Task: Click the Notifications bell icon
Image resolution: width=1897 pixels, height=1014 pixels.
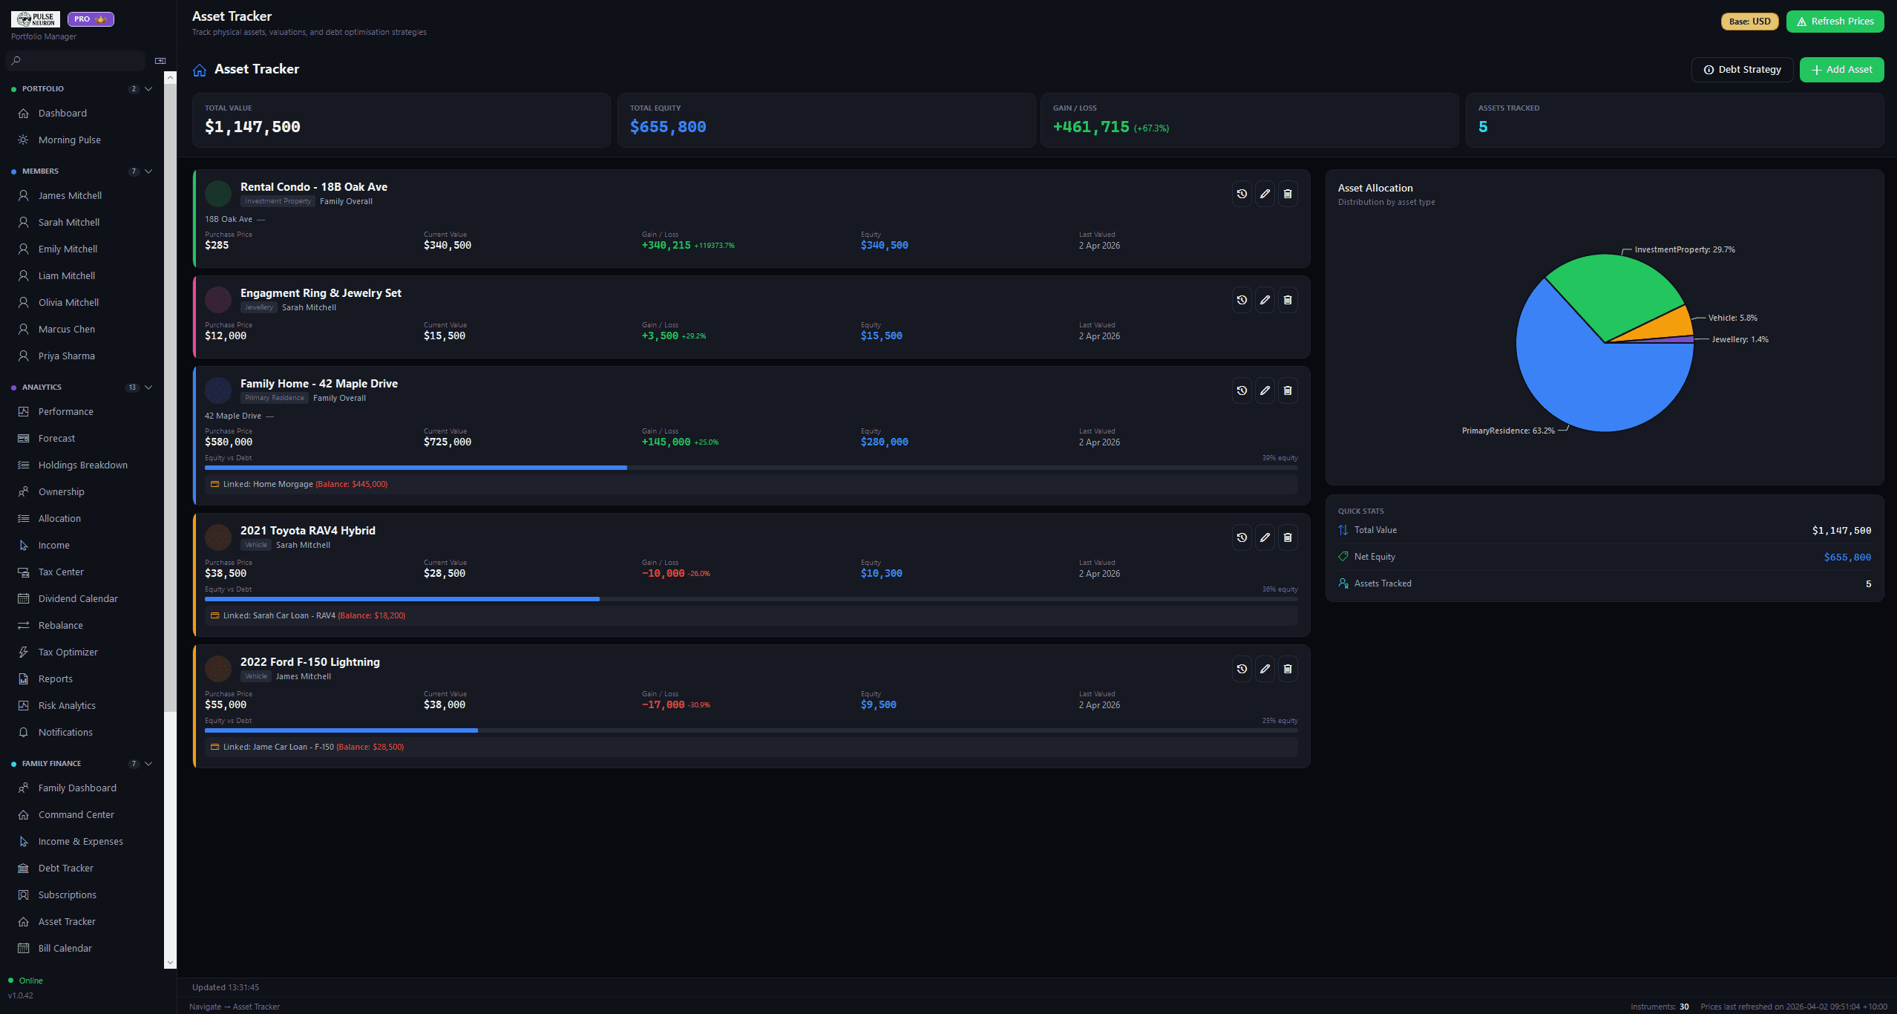Action: 24,732
